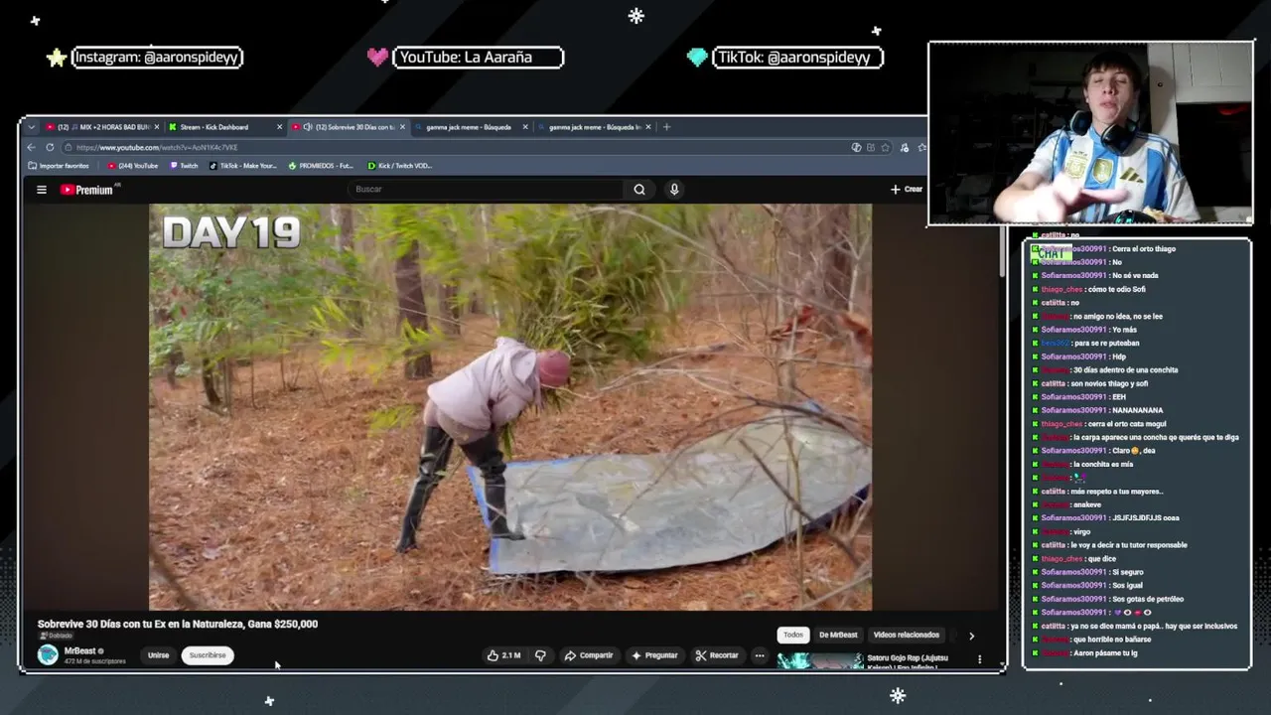Image resolution: width=1271 pixels, height=715 pixels.
Task: Select the De MrBeast filter chip
Action: click(x=838, y=635)
